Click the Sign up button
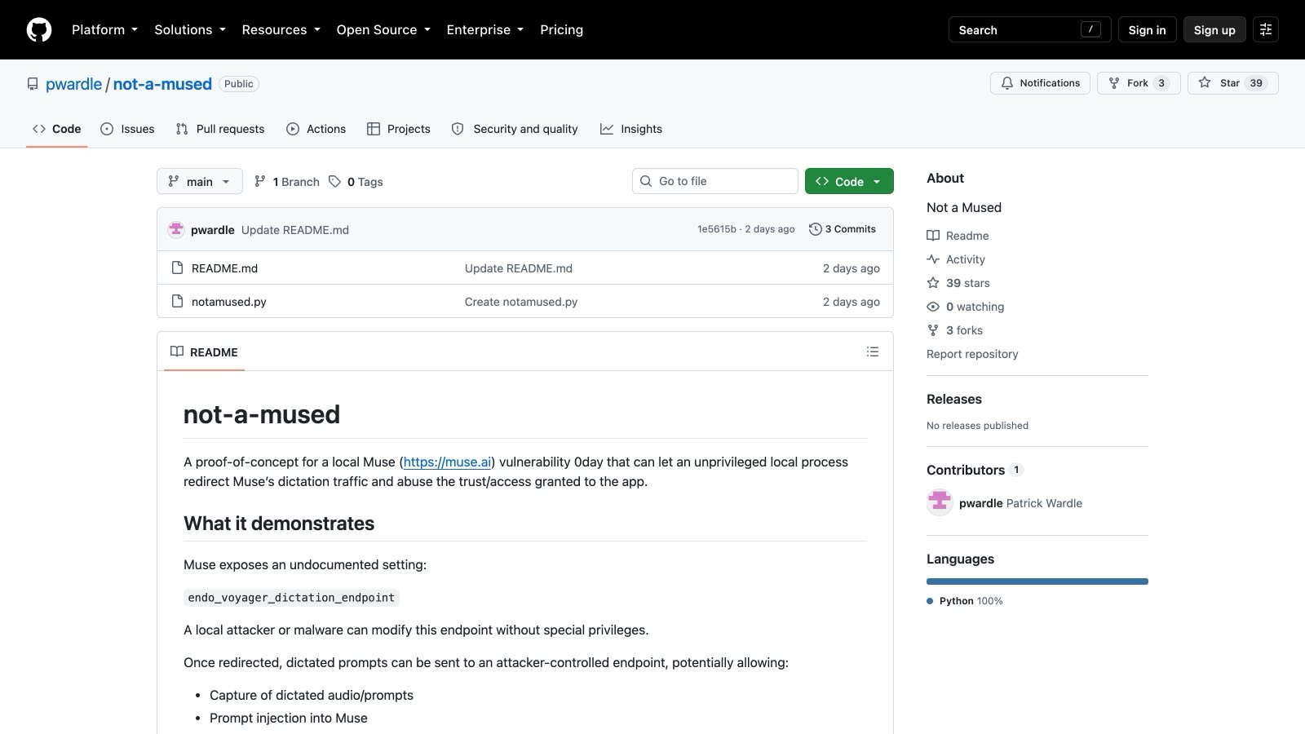 click(1214, 30)
